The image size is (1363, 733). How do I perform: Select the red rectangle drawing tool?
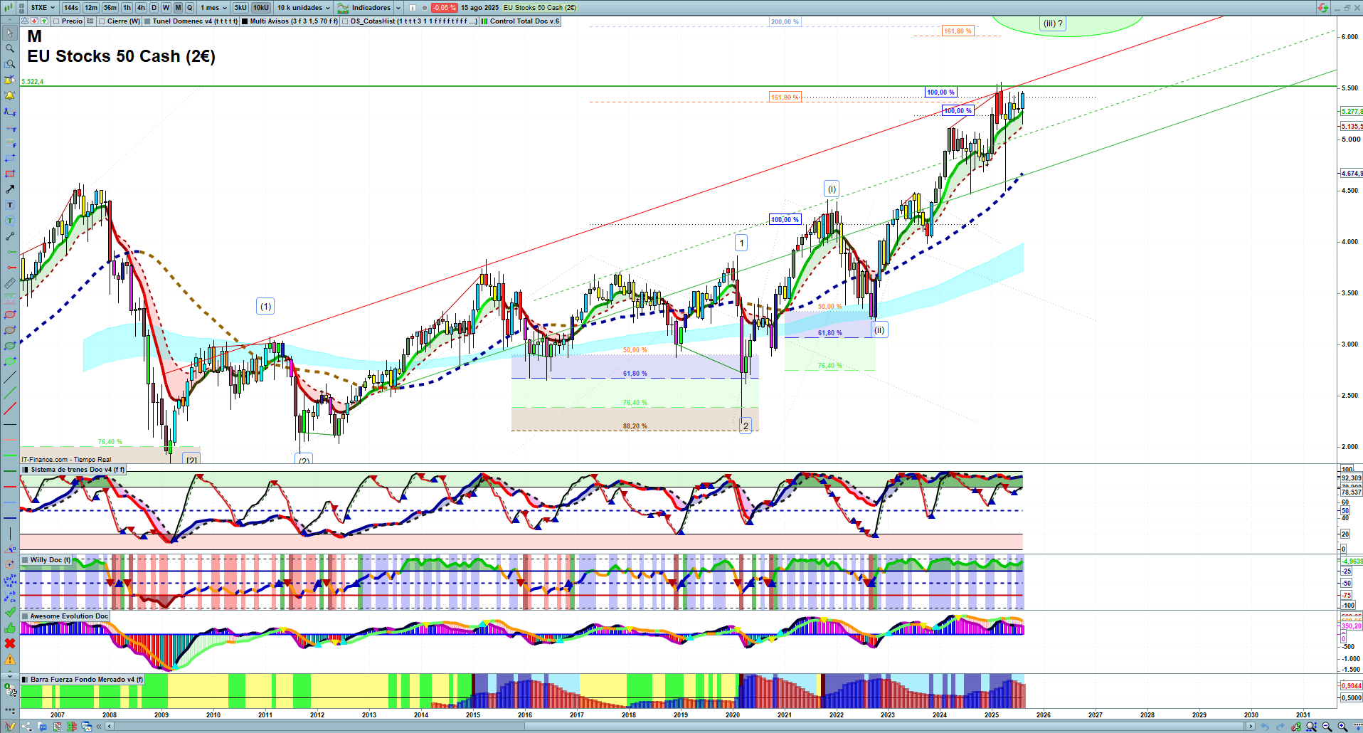point(10,174)
